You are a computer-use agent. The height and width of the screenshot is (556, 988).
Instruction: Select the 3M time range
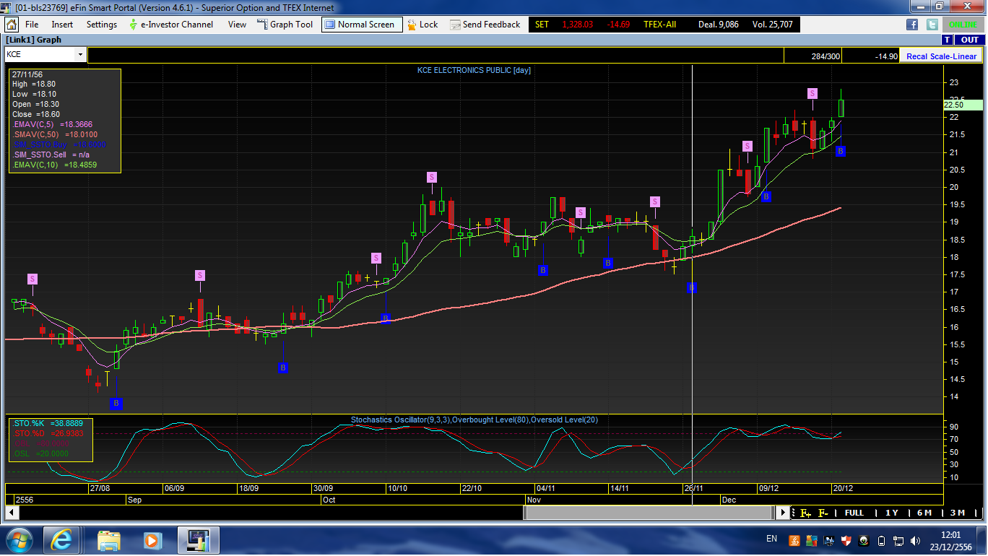point(958,513)
